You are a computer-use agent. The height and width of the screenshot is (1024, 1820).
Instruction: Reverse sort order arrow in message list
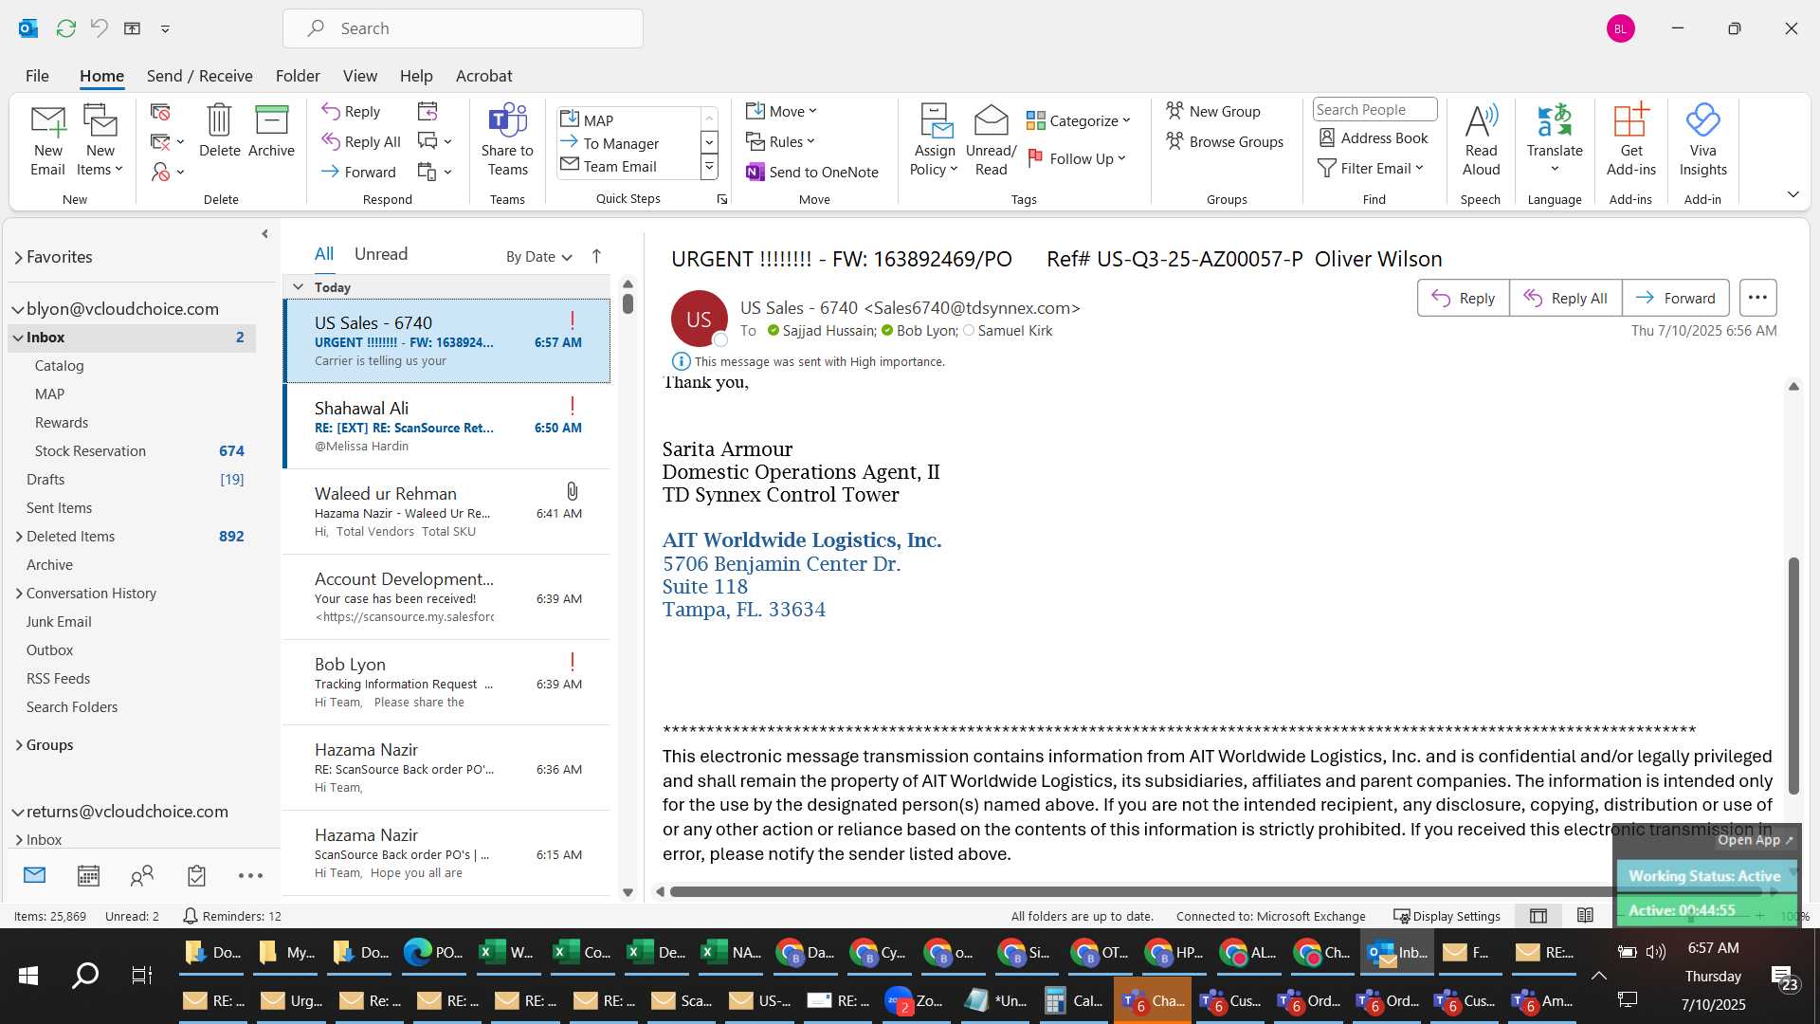[596, 256]
